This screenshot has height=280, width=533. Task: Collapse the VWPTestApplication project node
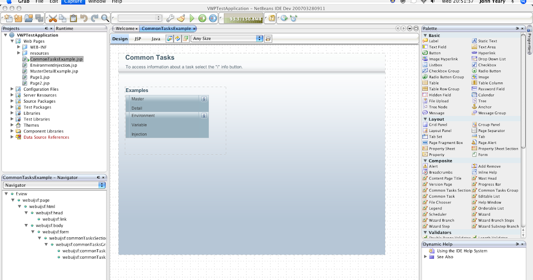pos(5,35)
